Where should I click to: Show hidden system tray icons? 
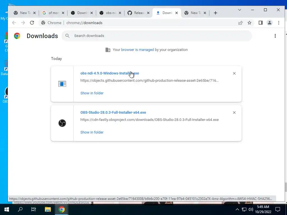point(237,209)
